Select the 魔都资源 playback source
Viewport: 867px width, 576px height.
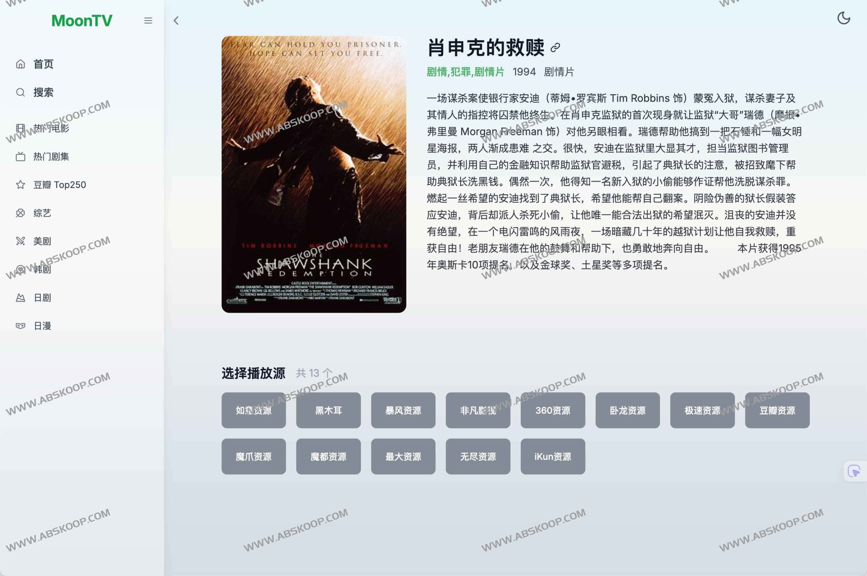tap(329, 456)
